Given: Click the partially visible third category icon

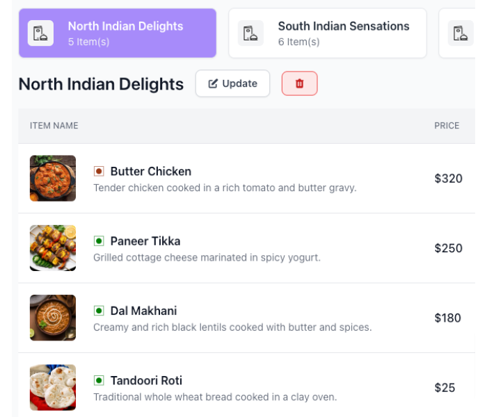Looking at the screenshot, I should (x=460, y=33).
